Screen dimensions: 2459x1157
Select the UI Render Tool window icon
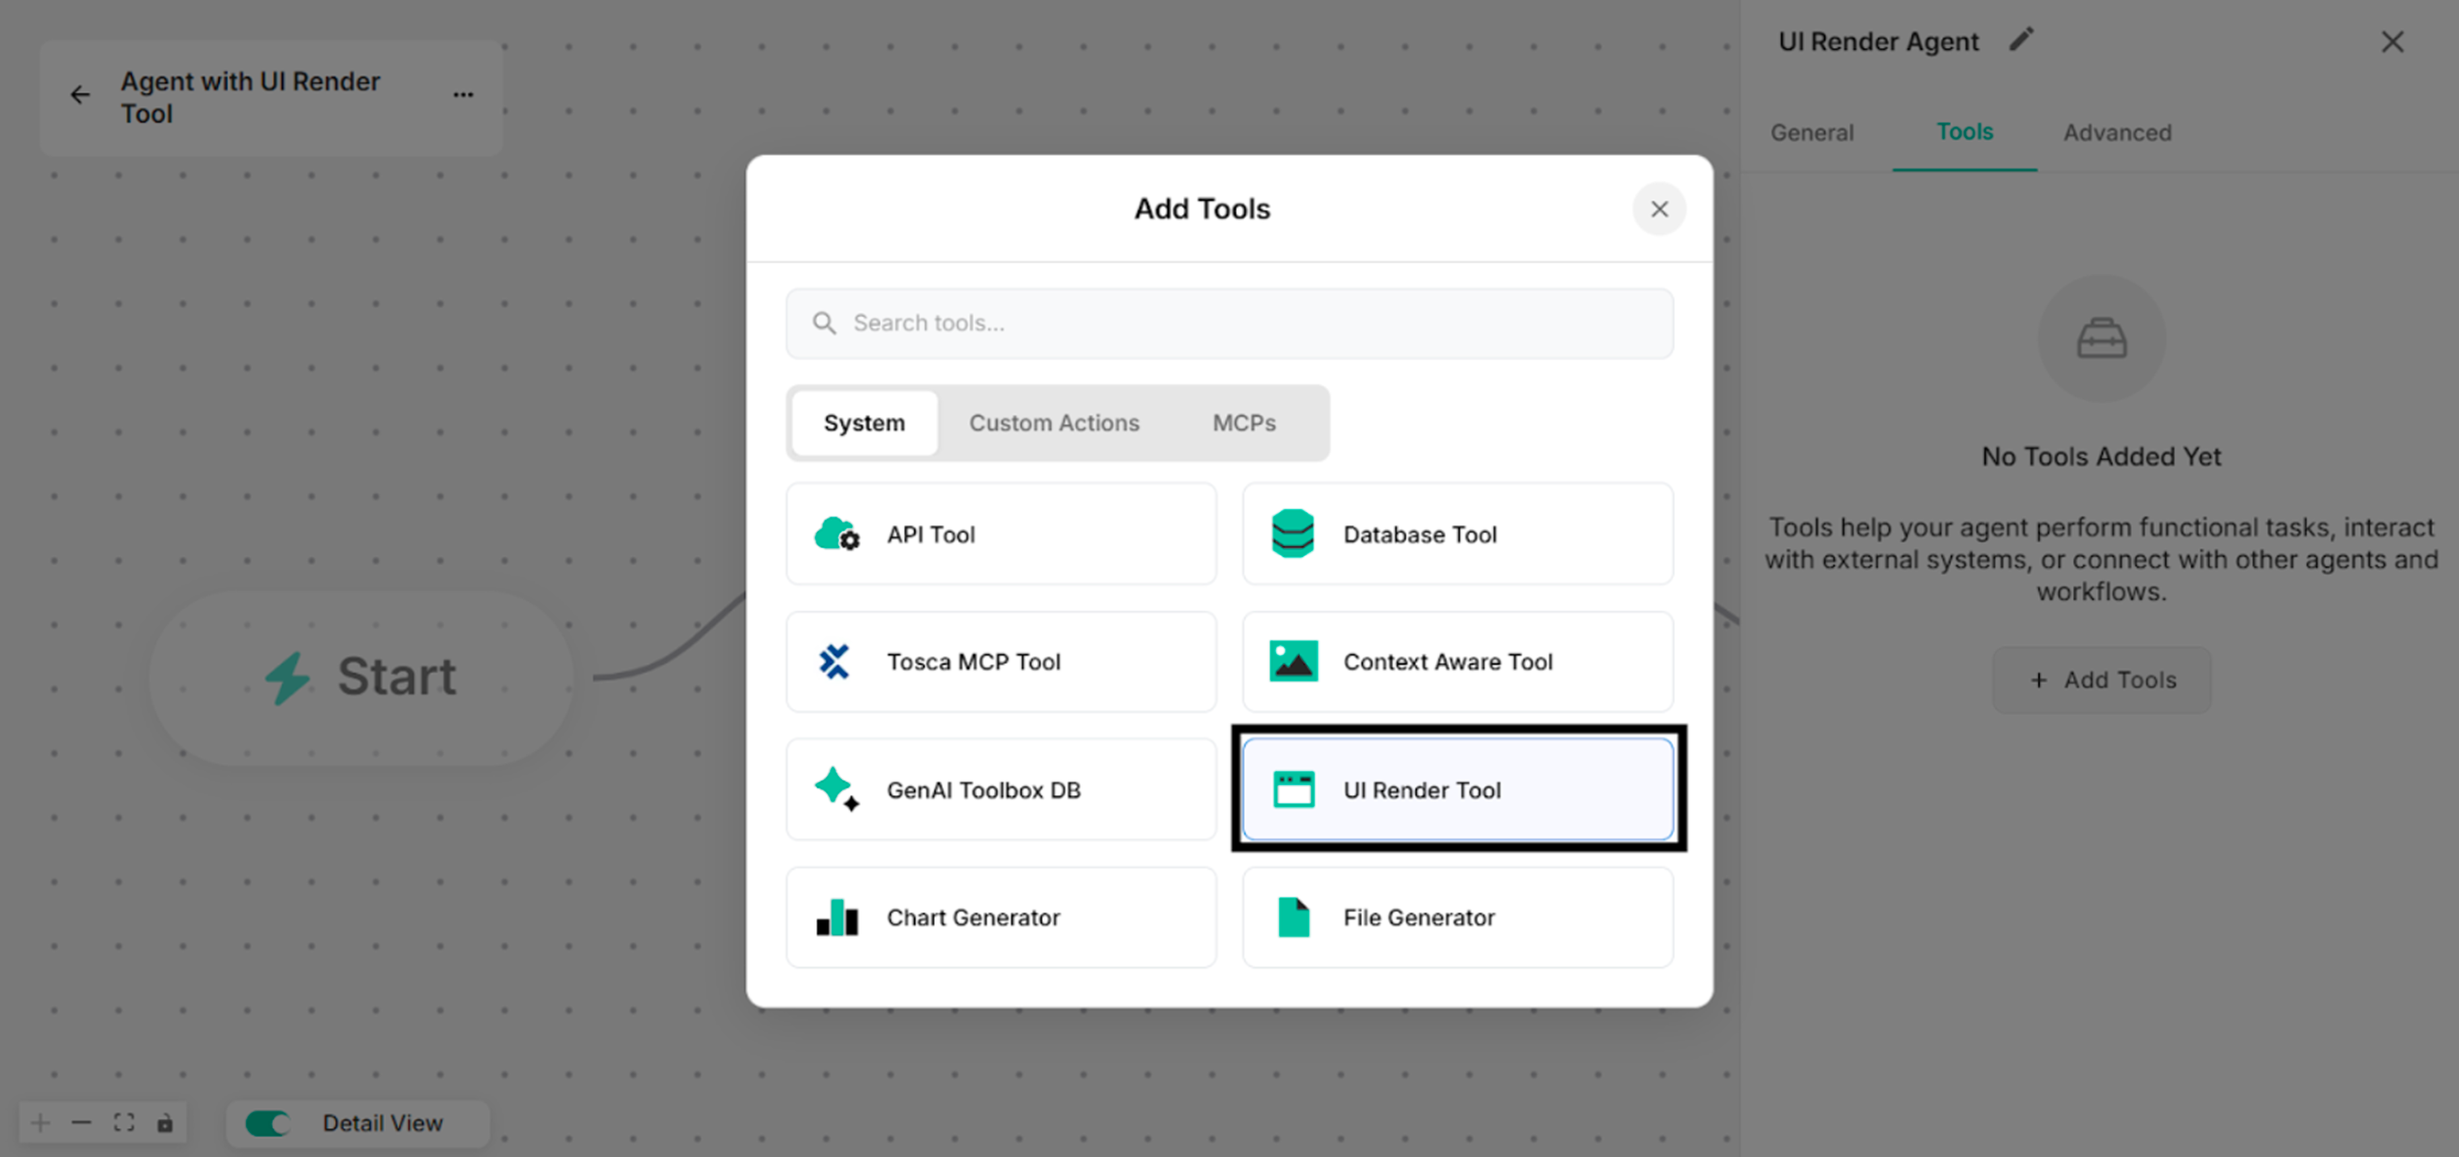click(1294, 790)
